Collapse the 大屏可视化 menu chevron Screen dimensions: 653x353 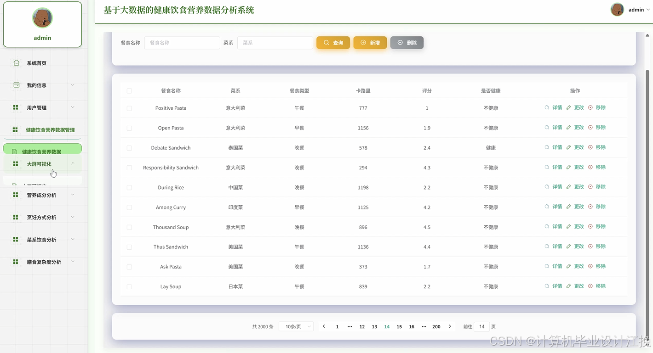(73, 164)
